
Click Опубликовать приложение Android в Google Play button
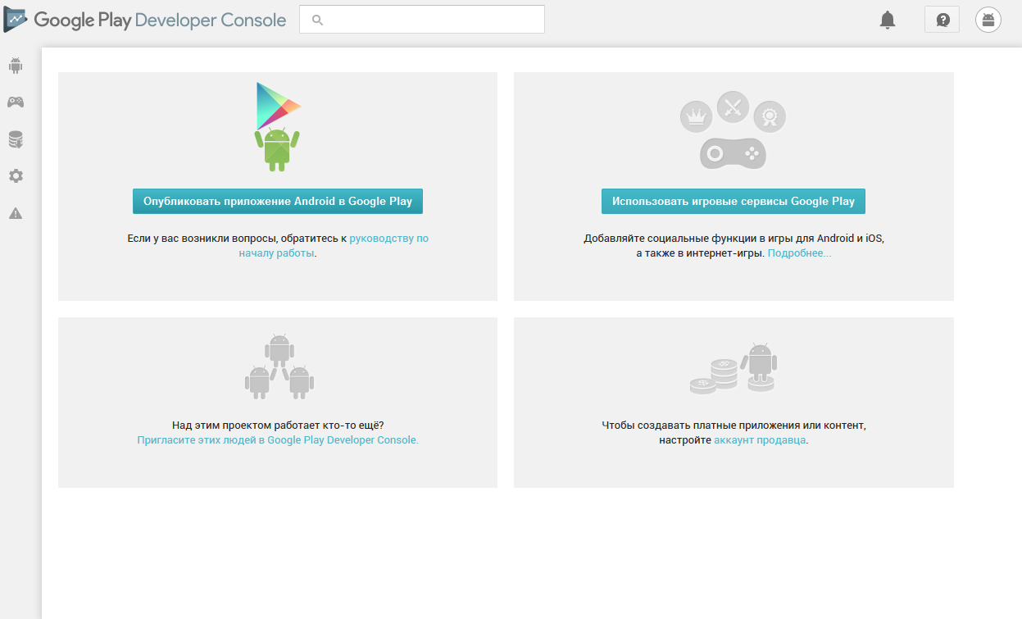[278, 201]
